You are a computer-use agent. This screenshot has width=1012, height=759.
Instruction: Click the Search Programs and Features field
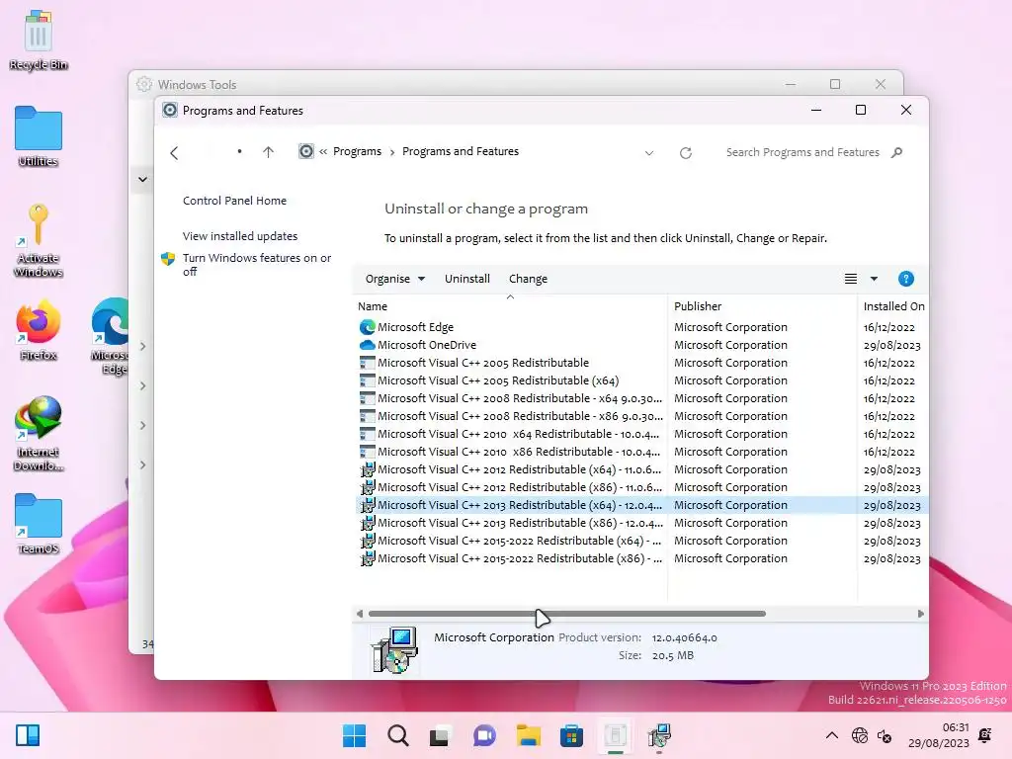pyautogui.click(x=802, y=152)
